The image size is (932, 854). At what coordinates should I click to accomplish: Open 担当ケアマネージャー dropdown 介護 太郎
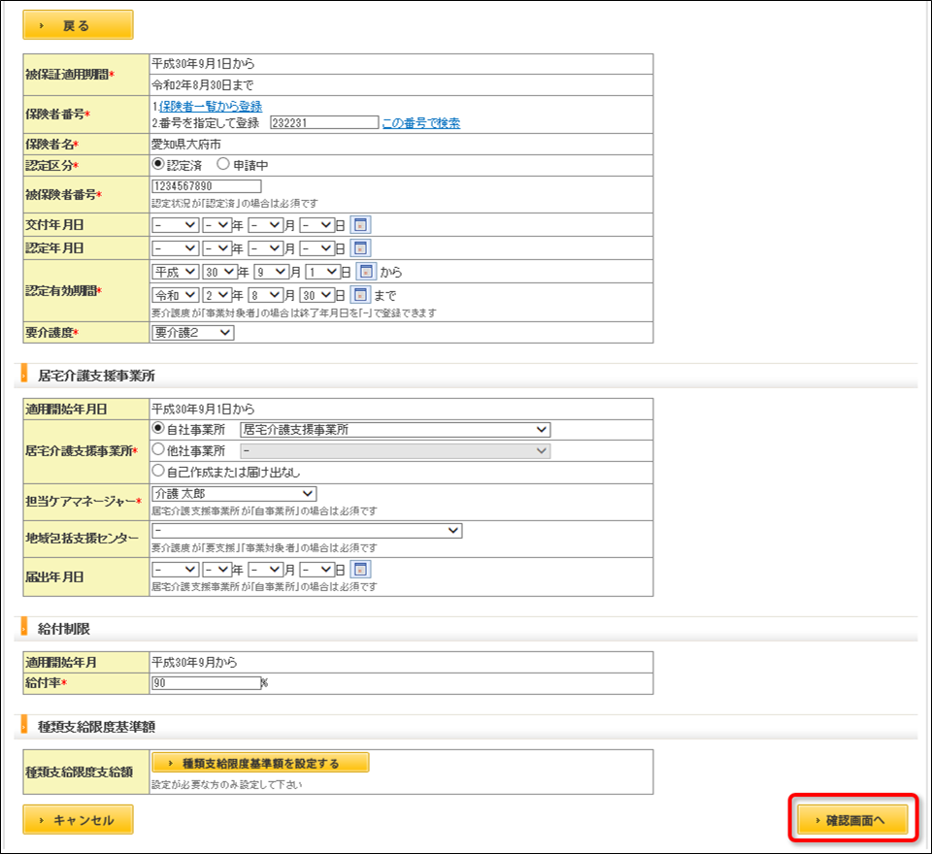click(x=234, y=494)
